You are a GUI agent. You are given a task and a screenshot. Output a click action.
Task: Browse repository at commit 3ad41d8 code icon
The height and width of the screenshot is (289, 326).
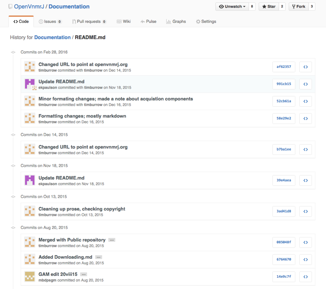click(x=305, y=211)
